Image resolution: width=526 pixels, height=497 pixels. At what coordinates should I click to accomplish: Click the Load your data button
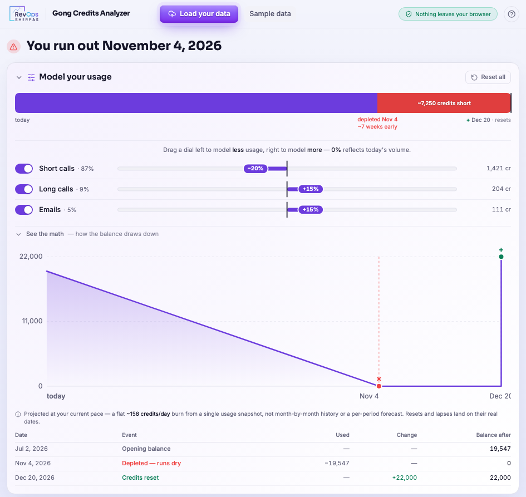coord(199,14)
